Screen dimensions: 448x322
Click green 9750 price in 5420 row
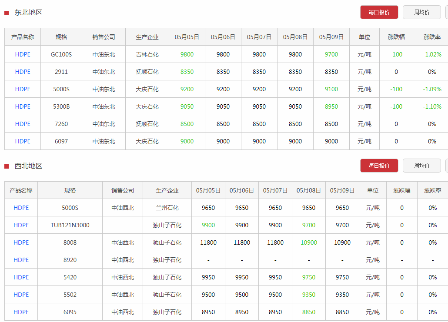coord(309,278)
